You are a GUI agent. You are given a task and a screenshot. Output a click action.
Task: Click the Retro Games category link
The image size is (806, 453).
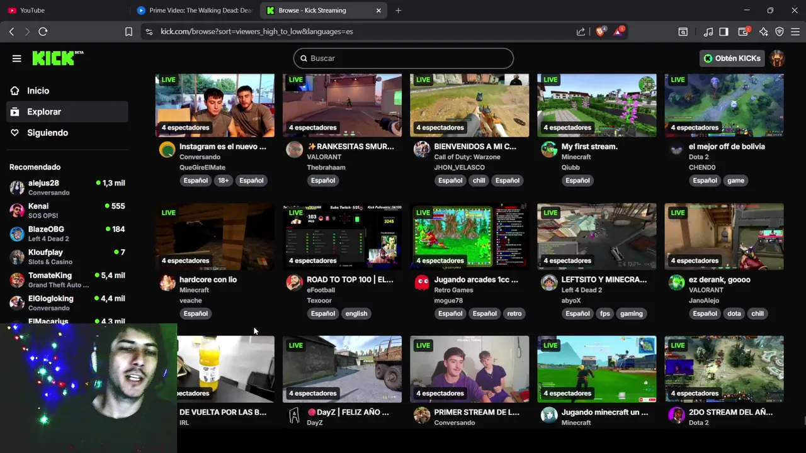coord(453,290)
